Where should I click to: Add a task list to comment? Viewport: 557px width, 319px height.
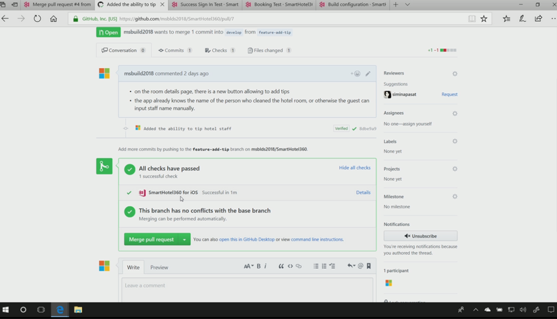coord(332,266)
